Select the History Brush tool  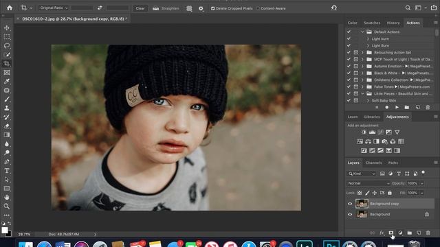click(x=7, y=117)
